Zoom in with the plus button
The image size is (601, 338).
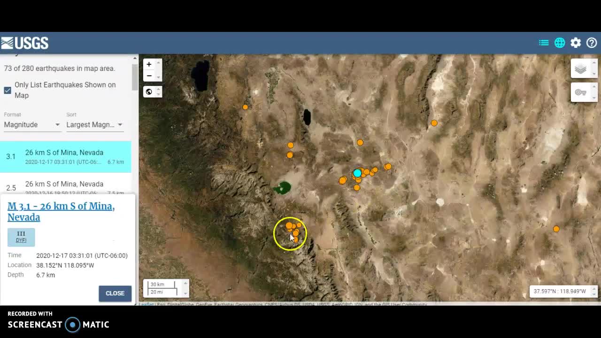(149, 64)
